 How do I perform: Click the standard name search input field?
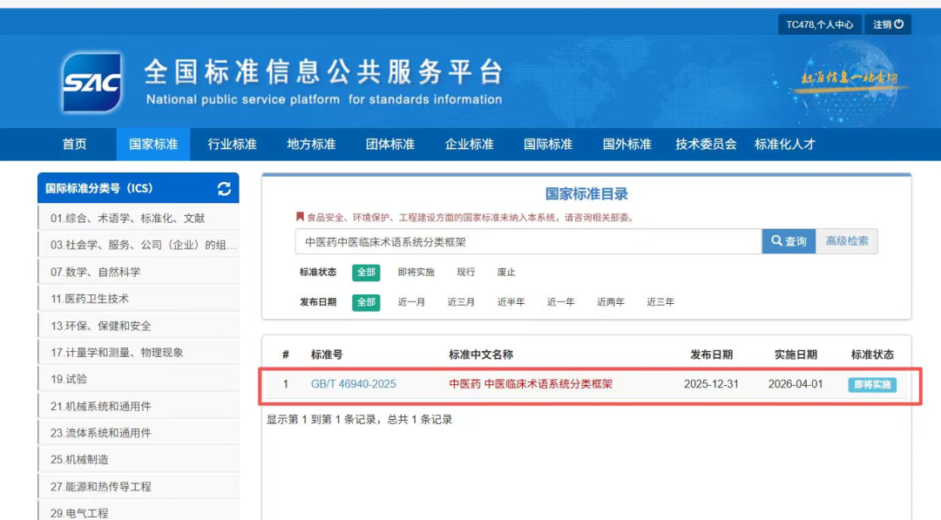coord(527,242)
